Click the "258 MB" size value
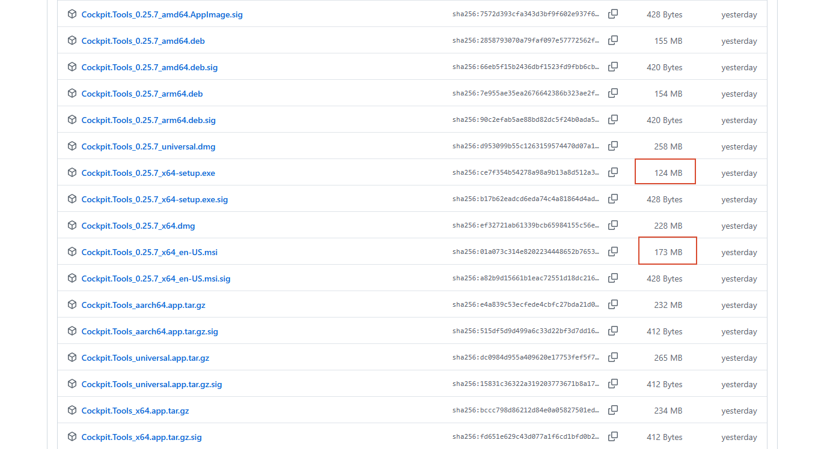The width and height of the screenshot is (836, 449). [668, 146]
